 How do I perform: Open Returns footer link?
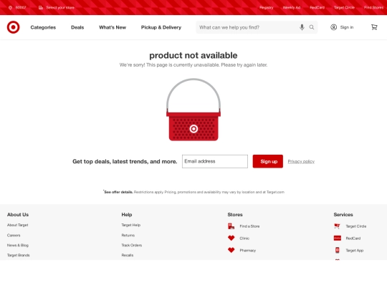pos(128,236)
